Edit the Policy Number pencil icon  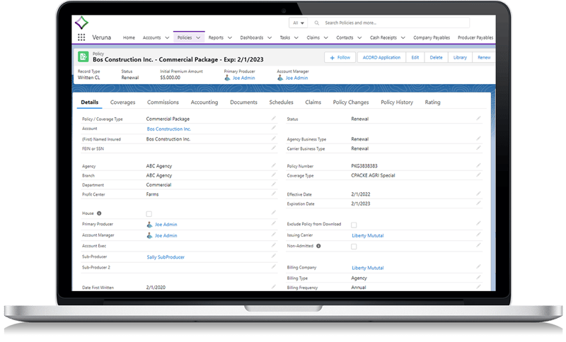click(478, 165)
